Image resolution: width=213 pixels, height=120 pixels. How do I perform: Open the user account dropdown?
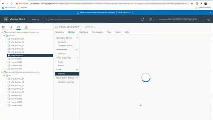click(x=179, y=19)
